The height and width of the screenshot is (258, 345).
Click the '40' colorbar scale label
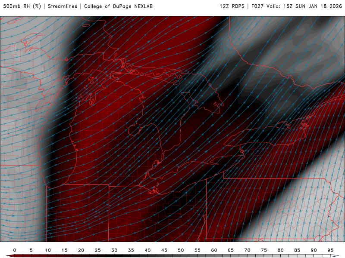[x=147, y=250]
